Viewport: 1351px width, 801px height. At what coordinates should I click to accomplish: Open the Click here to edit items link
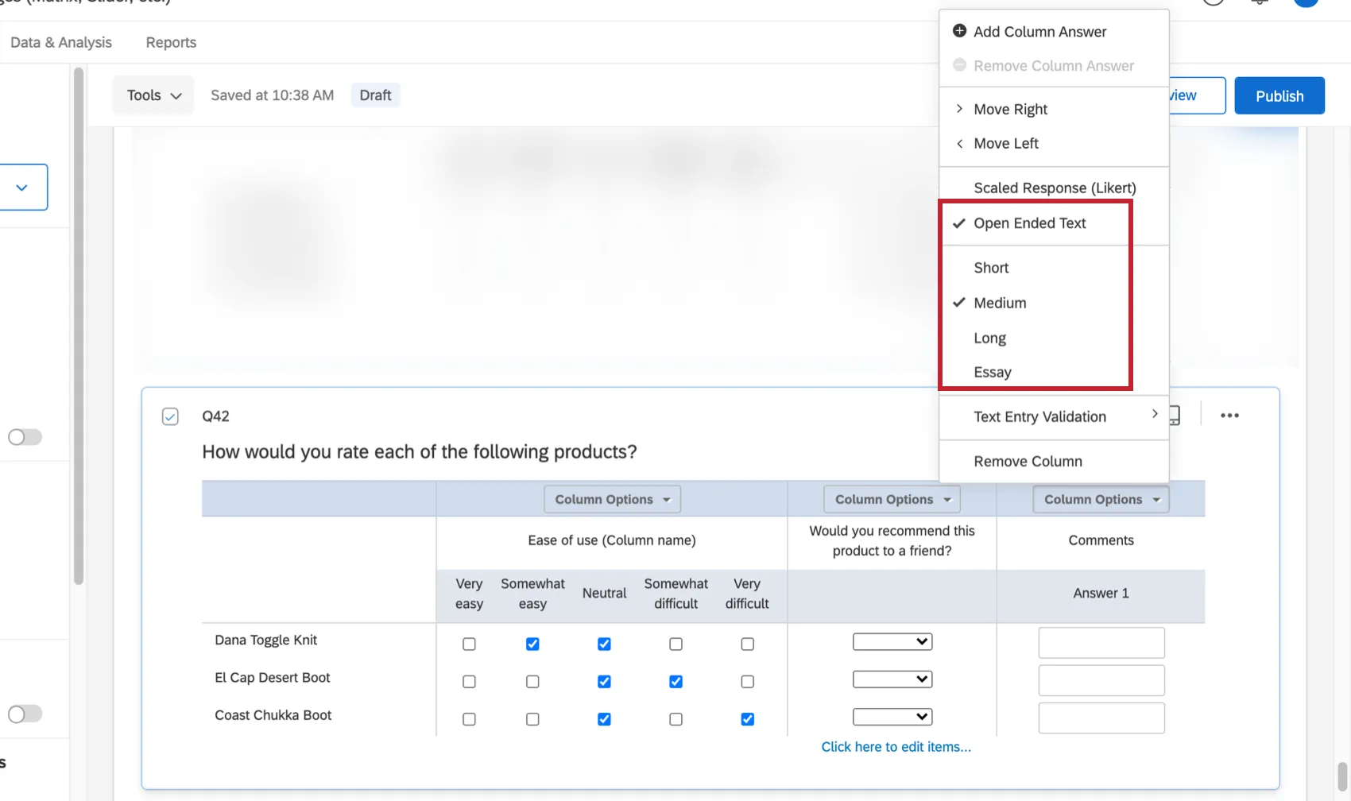coord(896,746)
